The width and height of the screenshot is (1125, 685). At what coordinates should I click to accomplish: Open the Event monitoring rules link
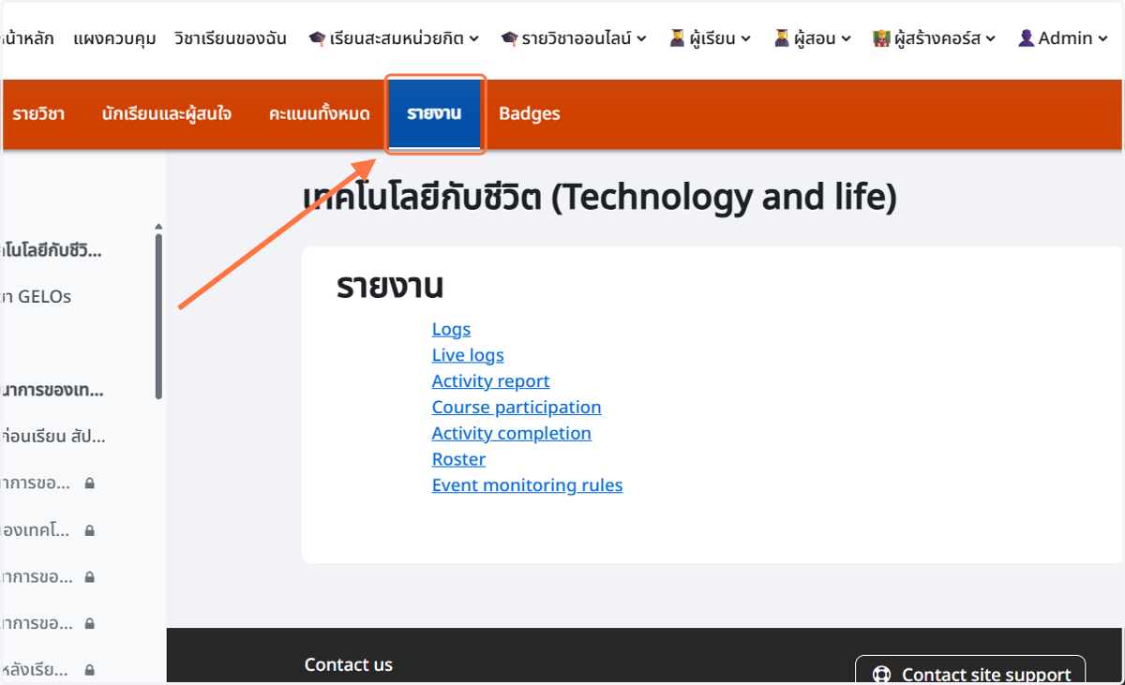point(527,485)
